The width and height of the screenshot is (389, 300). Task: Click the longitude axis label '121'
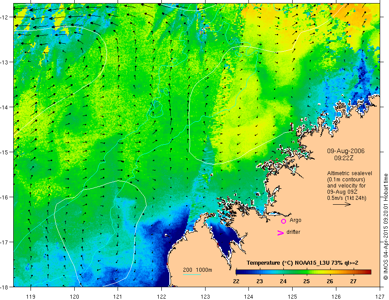click(118, 296)
